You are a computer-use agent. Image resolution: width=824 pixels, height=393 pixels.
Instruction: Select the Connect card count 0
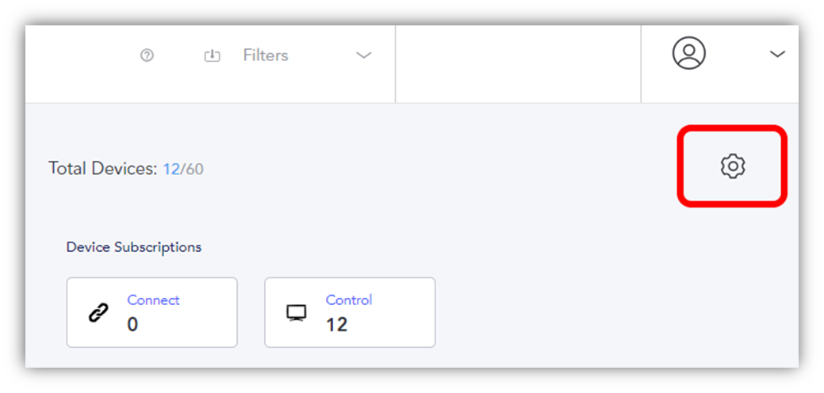[132, 325]
